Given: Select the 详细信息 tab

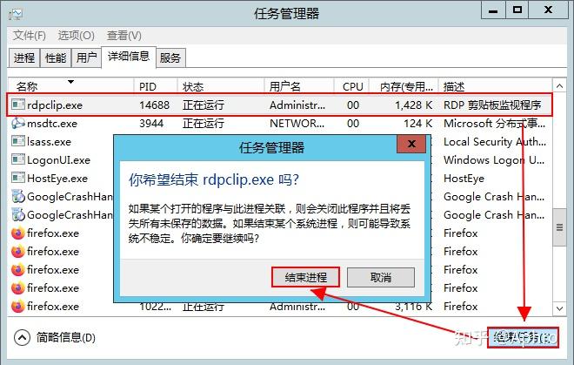Looking at the screenshot, I should pyautogui.click(x=129, y=57).
